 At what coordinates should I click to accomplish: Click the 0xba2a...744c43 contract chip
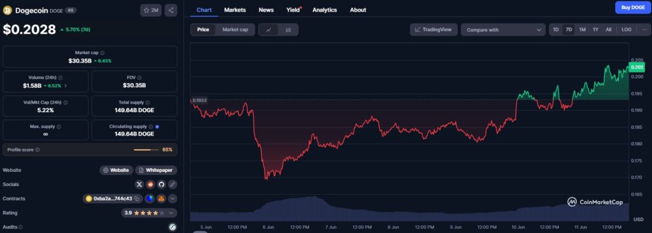113,199
